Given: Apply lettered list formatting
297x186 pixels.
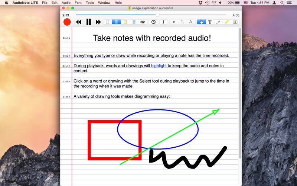Looking at the screenshot, I should 191,22.
